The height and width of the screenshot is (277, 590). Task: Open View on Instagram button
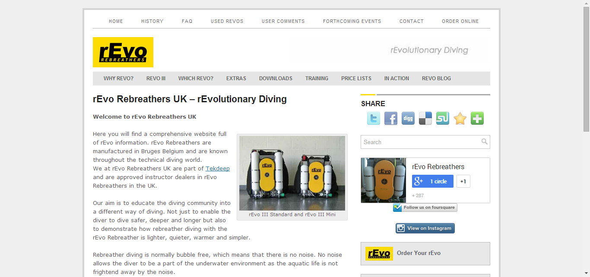pyautogui.click(x=425, y=228)
